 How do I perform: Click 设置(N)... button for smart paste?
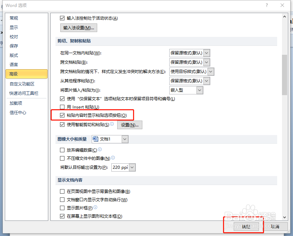pos(130,125)
